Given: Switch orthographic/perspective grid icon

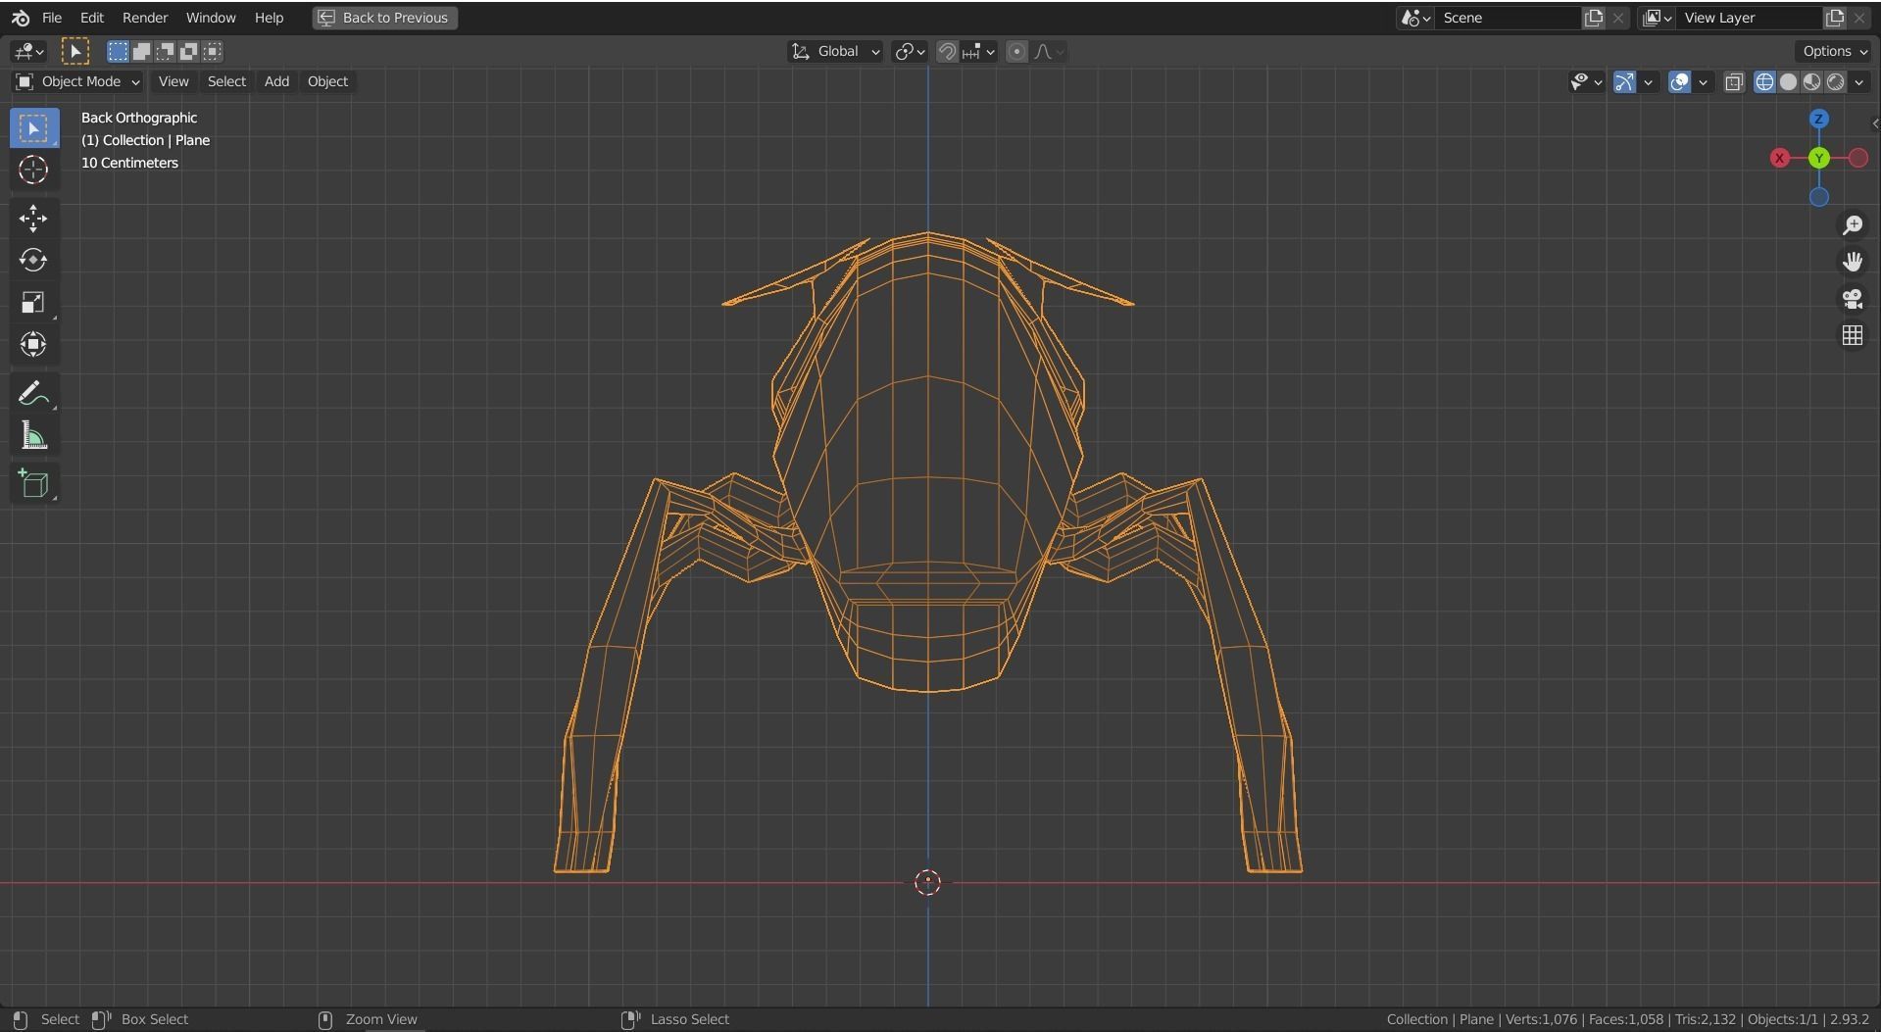Looking at the screenshot, I should [1852, 336].
